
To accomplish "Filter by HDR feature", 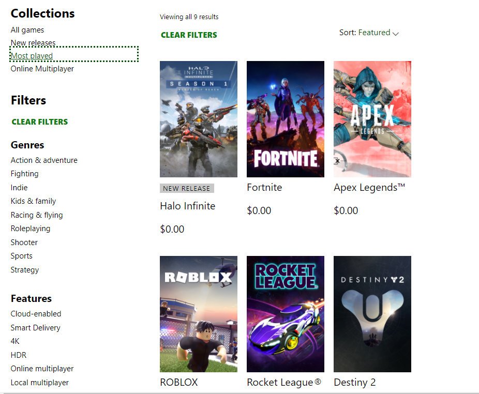I will pyautogui.click(x=18, y=355).
